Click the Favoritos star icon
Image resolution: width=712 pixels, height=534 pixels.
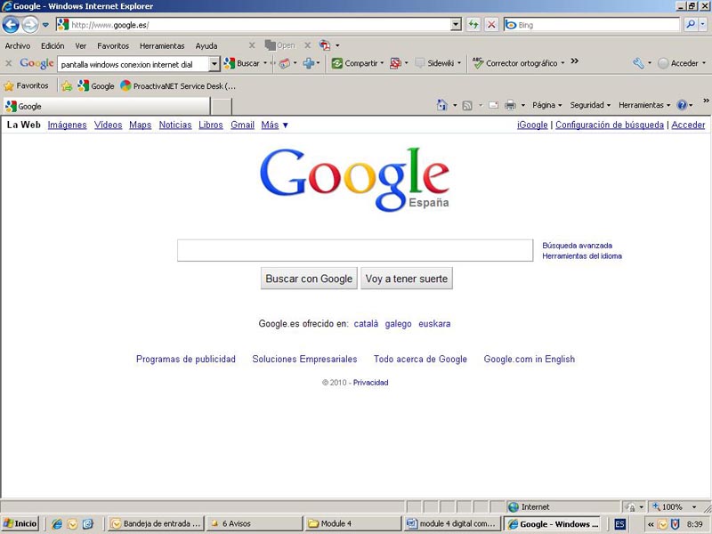click(9, 85)
